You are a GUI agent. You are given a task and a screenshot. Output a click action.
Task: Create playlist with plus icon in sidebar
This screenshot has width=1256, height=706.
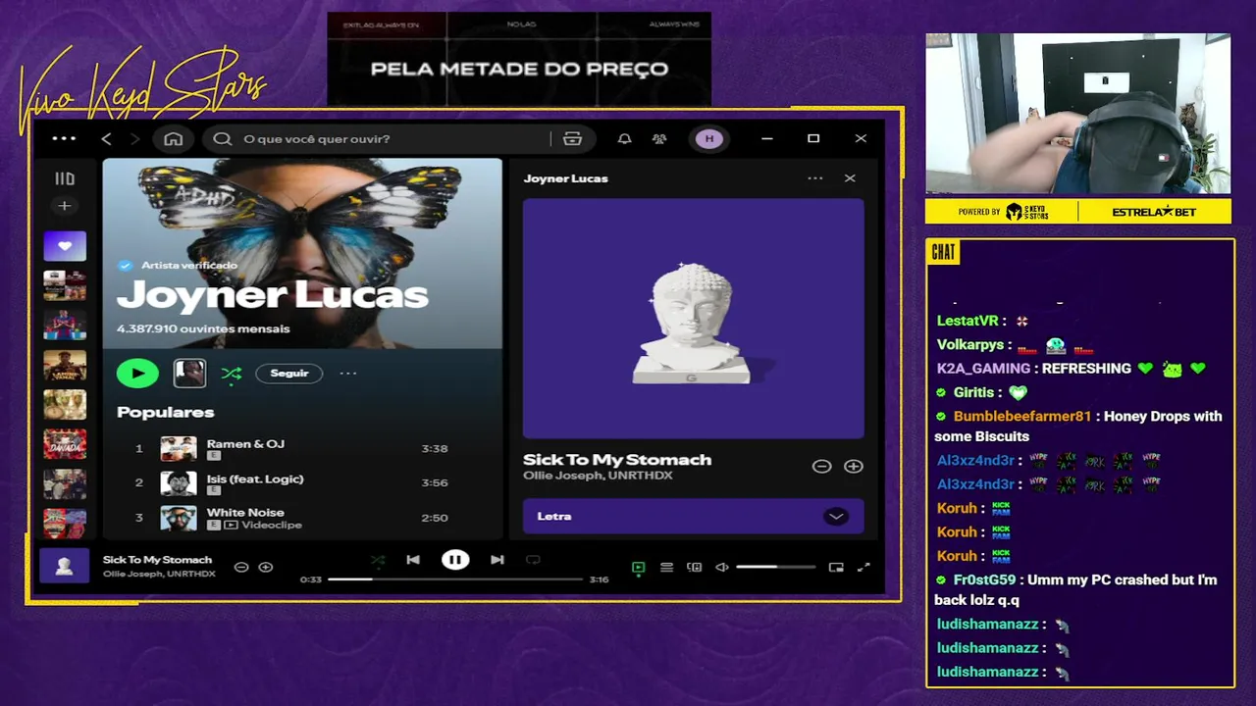(65, 206)
